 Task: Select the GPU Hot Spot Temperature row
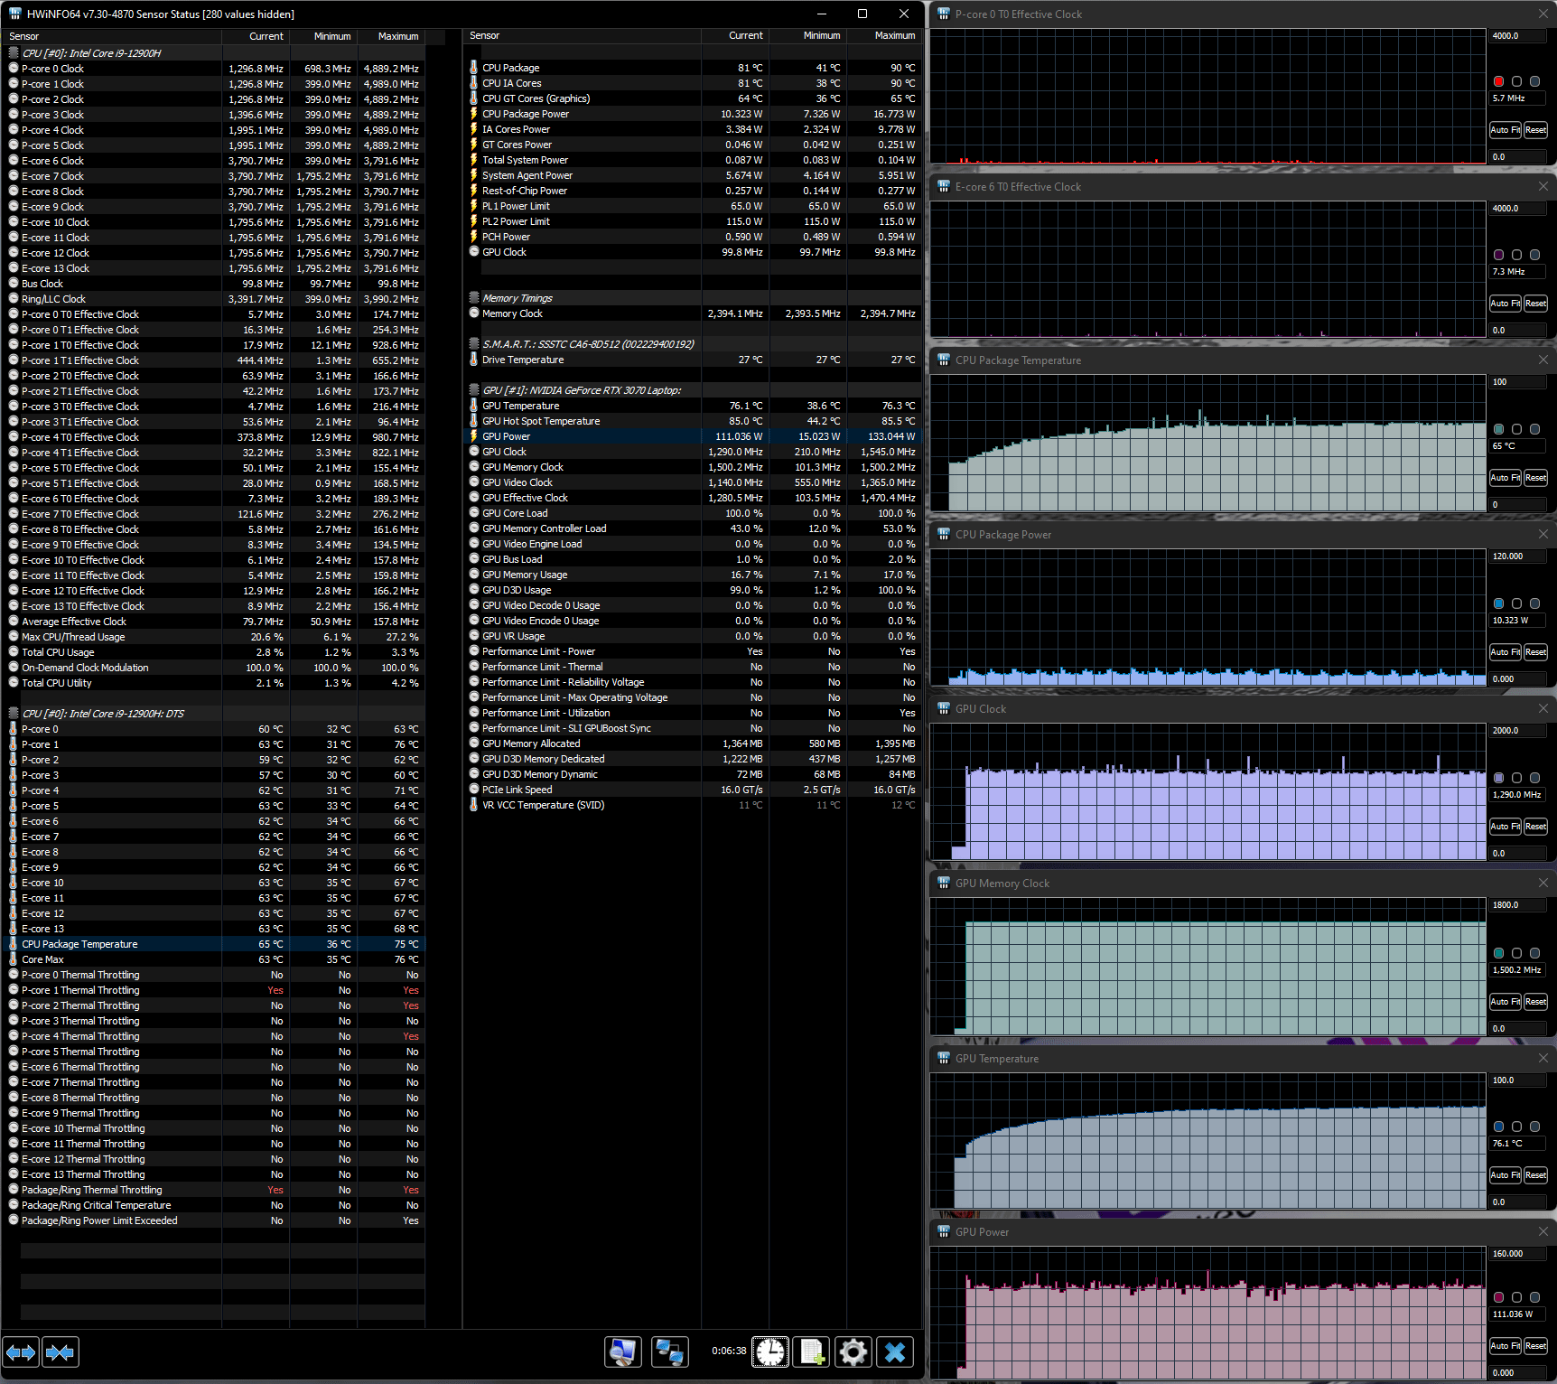point(693,421)
